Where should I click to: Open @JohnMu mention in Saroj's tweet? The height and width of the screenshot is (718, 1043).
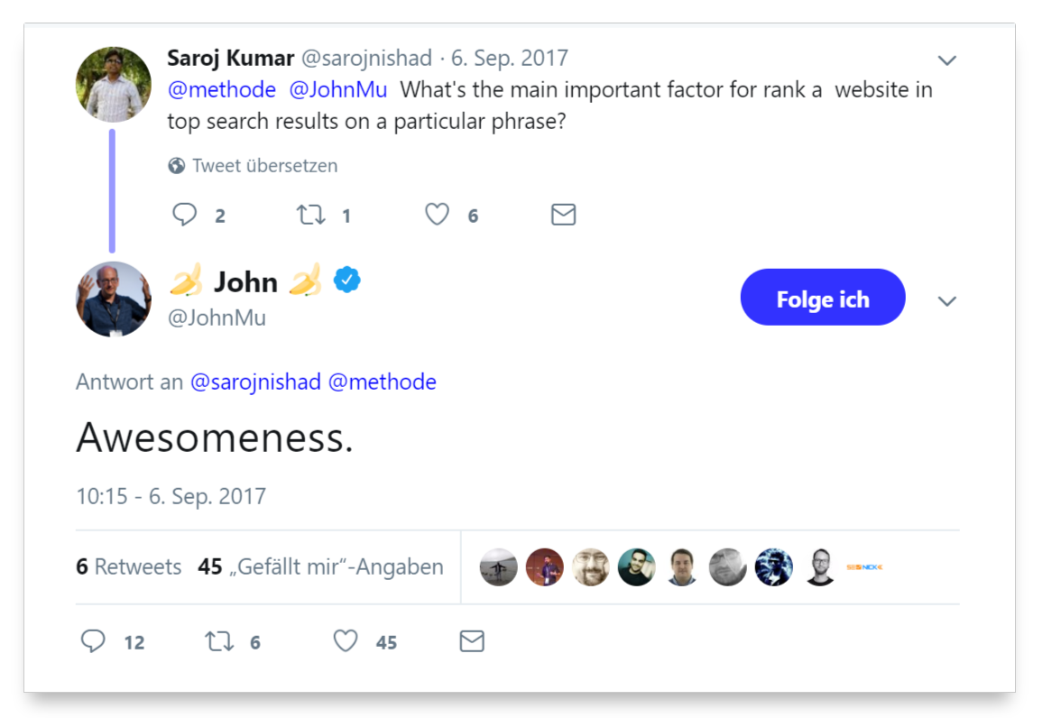[338, 90]
